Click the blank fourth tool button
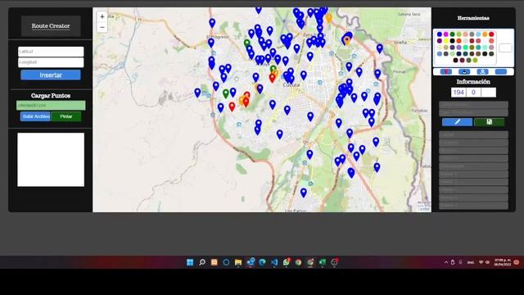524x295 pixels. (x=501, y=71)
